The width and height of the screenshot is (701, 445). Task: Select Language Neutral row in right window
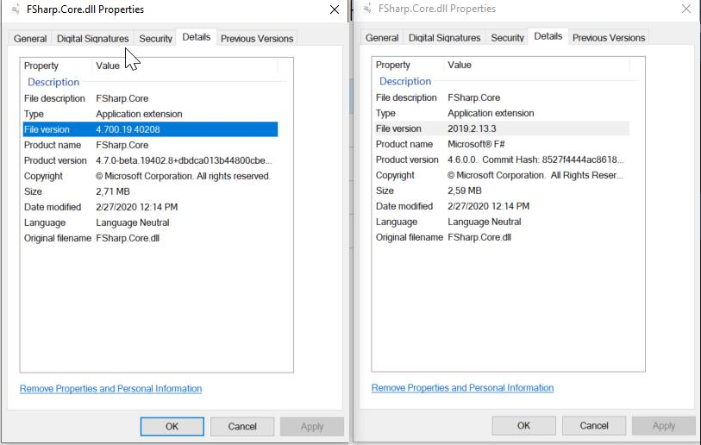coord(502,222)
